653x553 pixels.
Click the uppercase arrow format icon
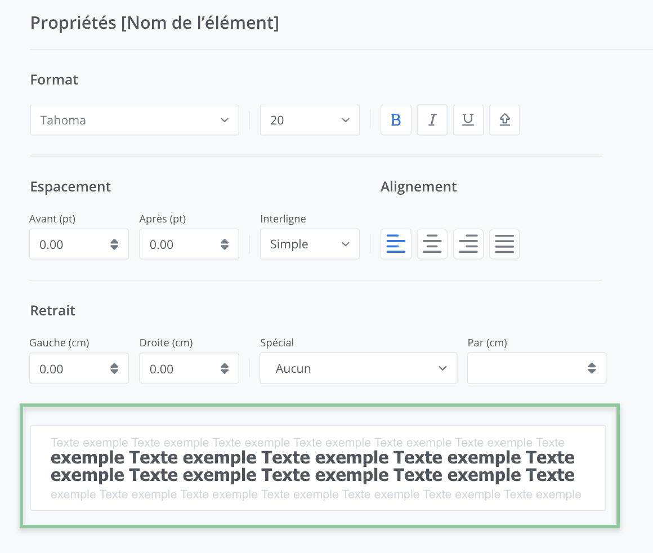504,120
